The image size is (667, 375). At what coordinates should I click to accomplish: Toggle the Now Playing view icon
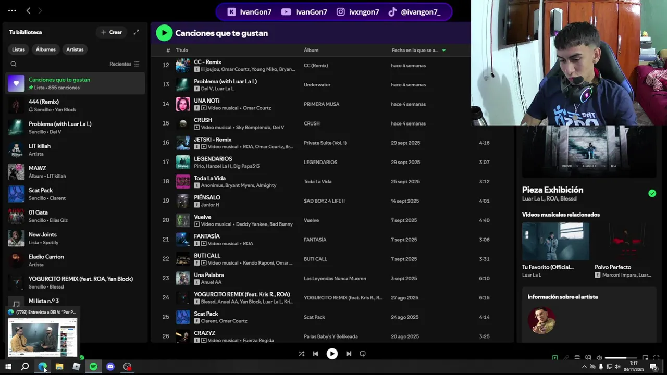555,358
